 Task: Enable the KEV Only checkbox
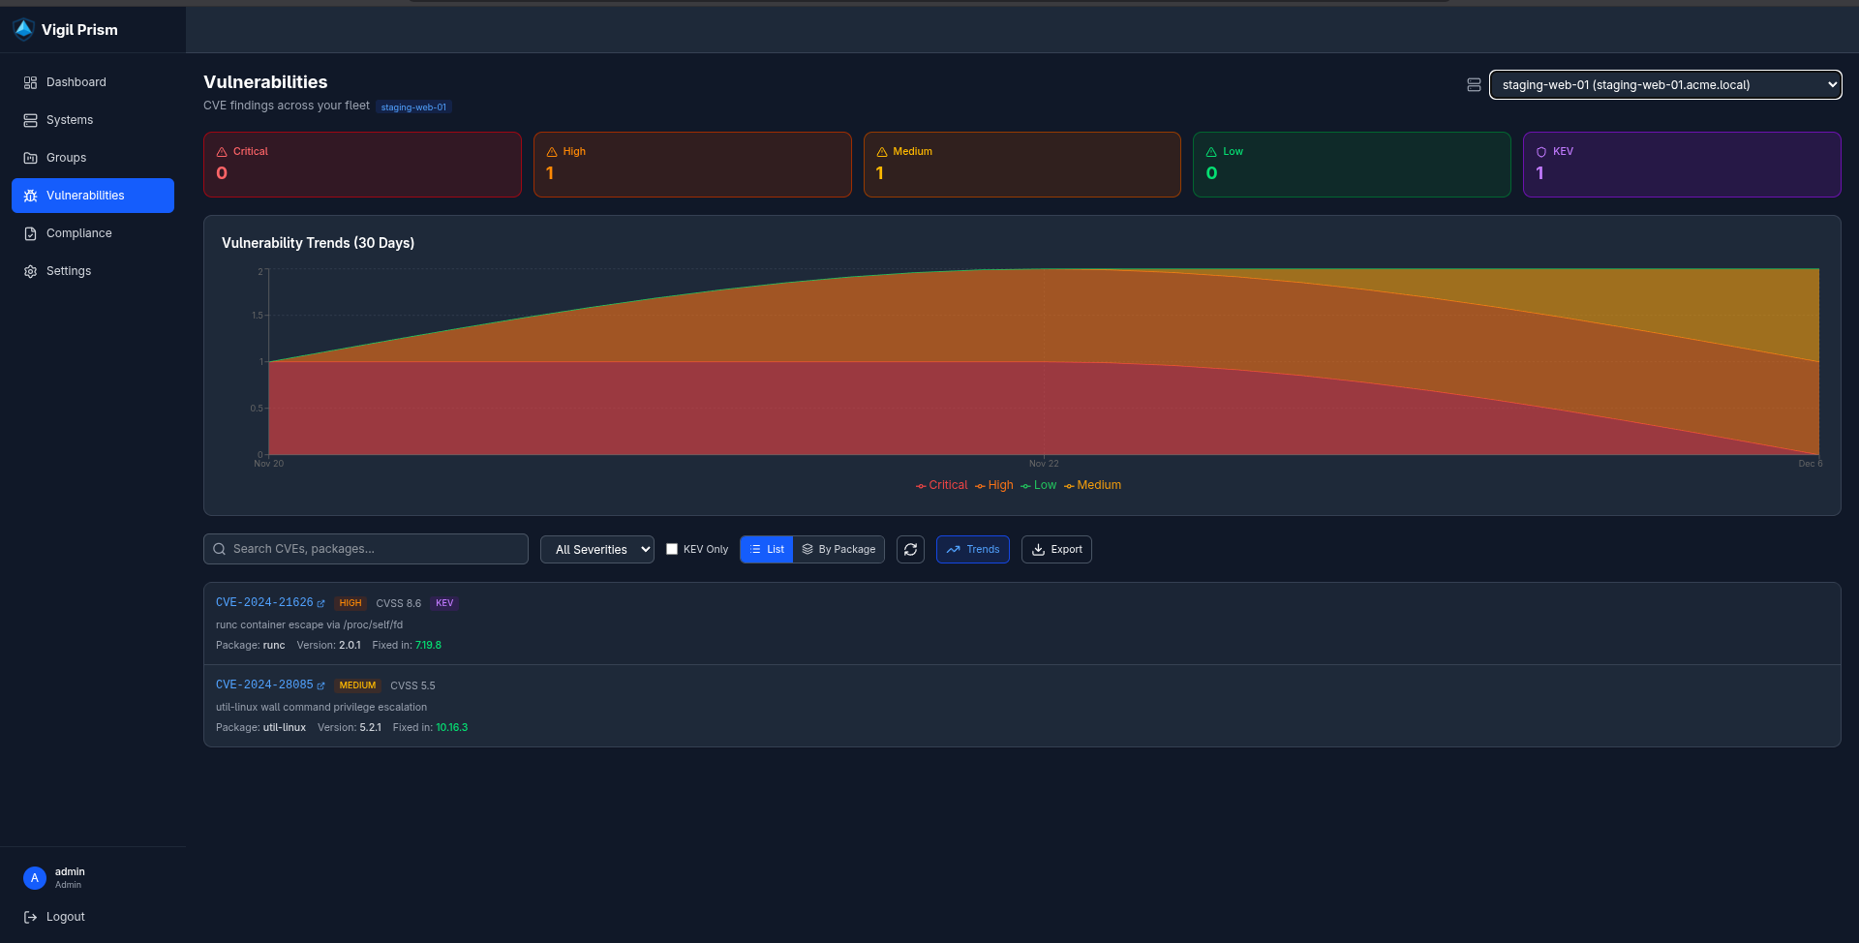672,549
